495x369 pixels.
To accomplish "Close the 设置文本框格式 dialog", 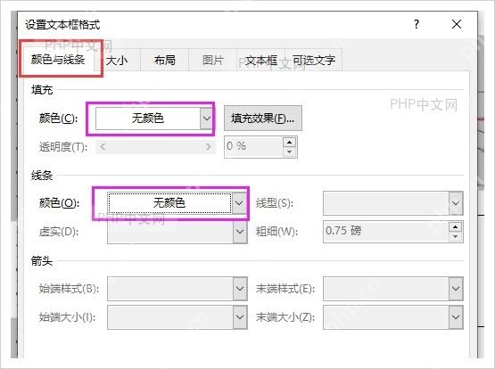I will (457, 24).
